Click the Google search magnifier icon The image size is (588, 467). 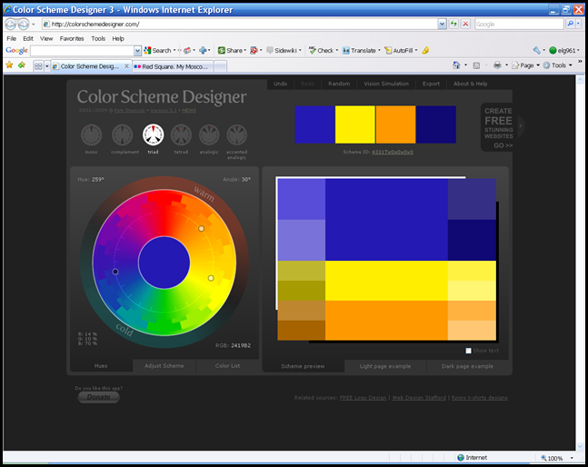point(570,24)
